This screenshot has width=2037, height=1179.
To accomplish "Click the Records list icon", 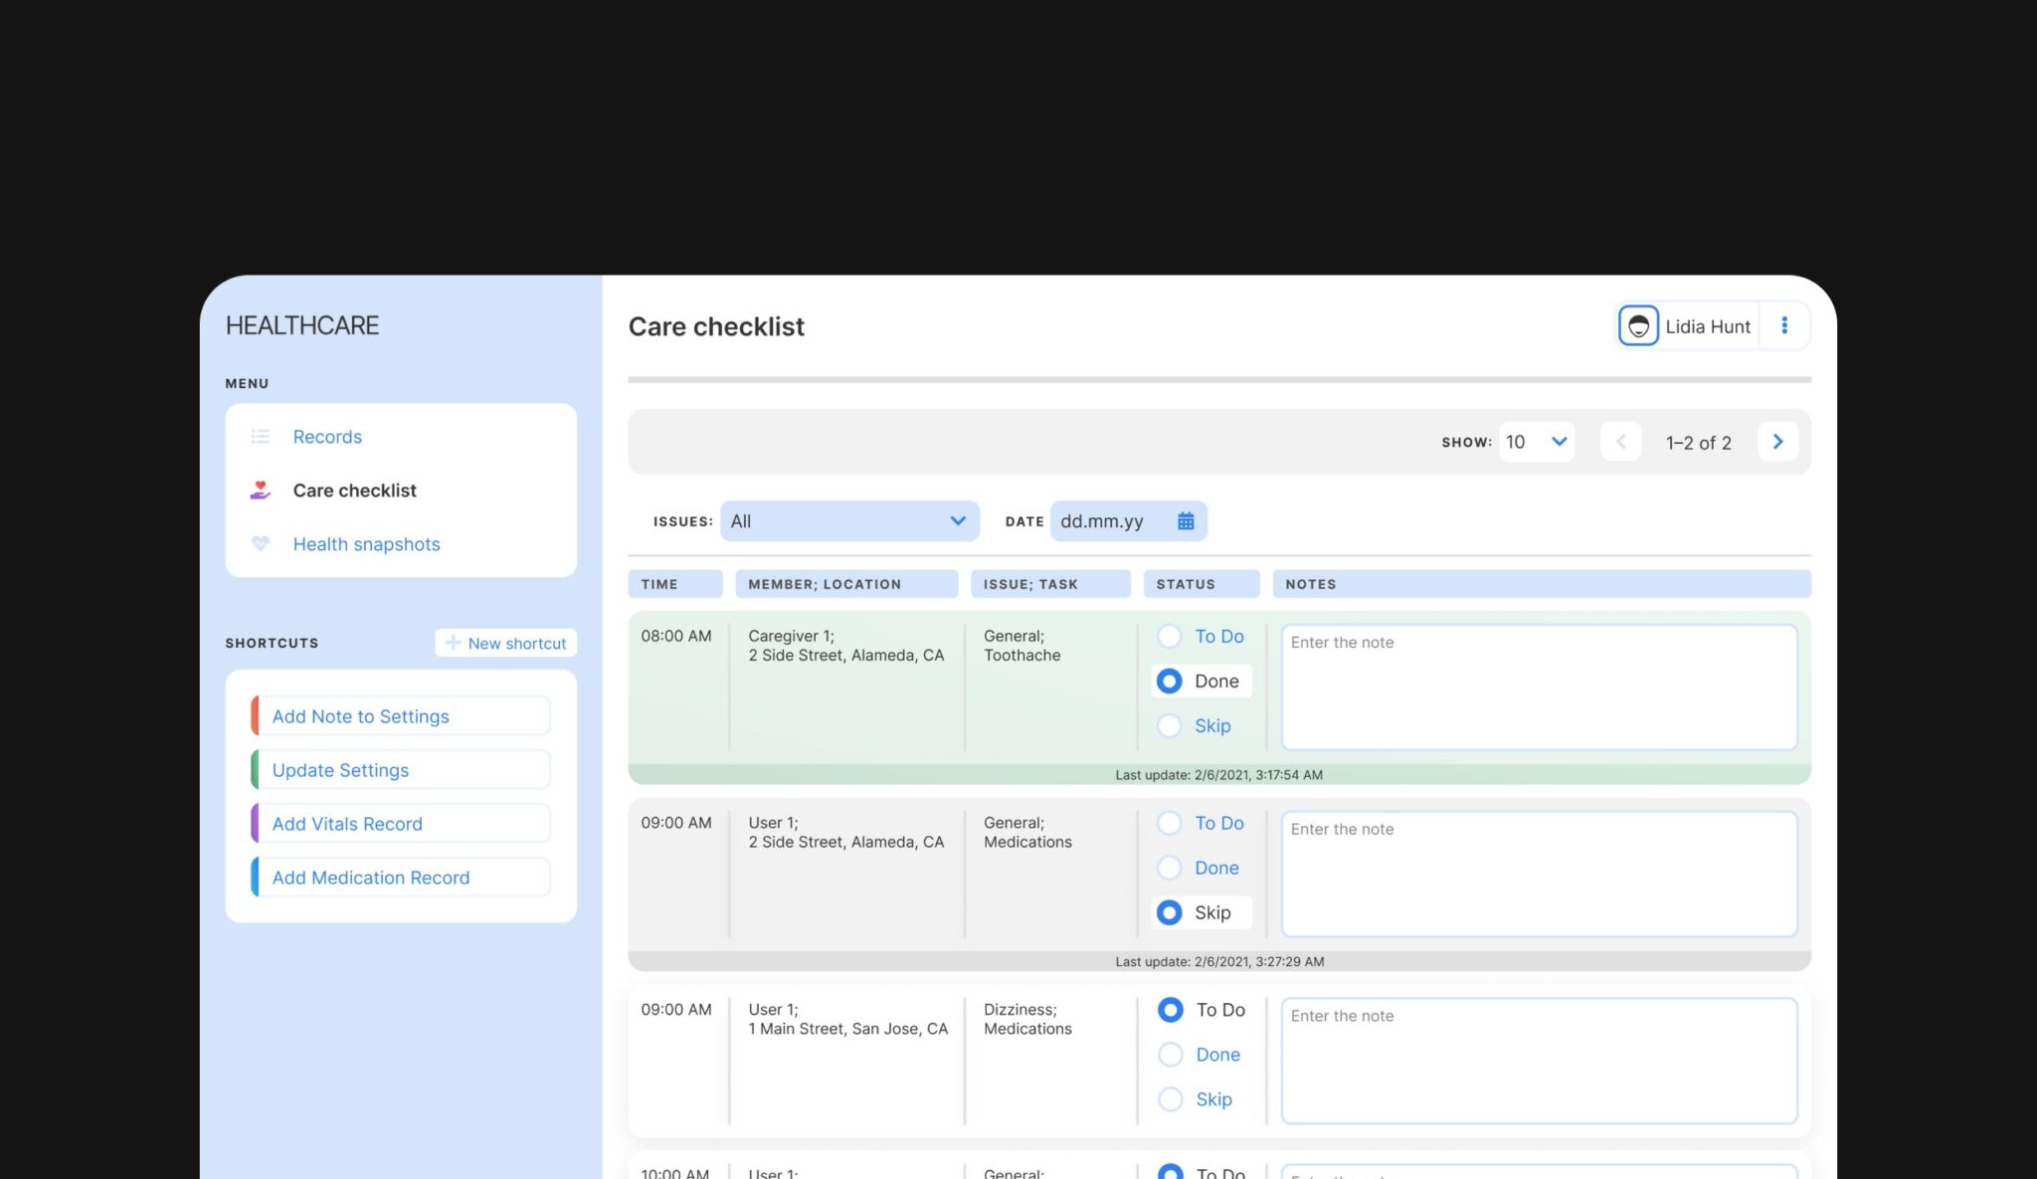I will 261,437.
